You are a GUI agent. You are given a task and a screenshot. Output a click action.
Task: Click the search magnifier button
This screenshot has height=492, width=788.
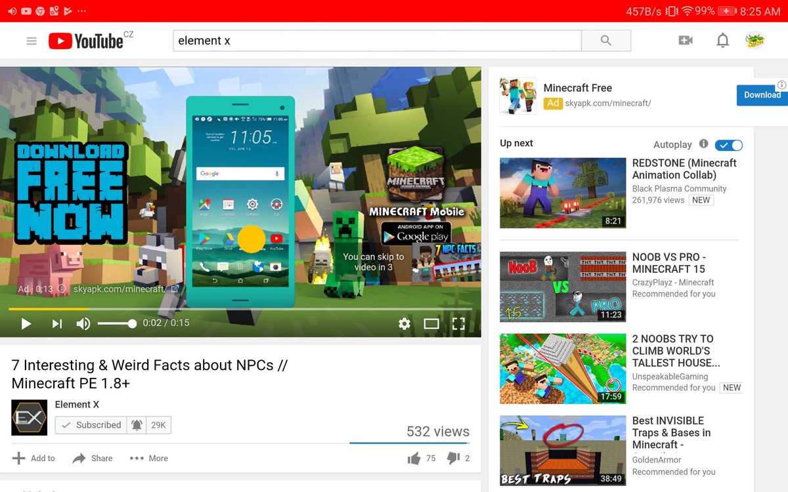pyautogui.click(x=606, y=41)
